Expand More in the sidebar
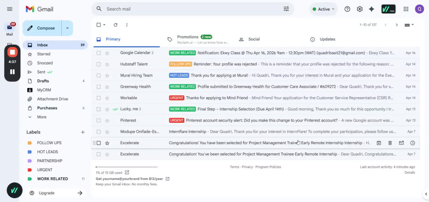The image size is (429, 202). (42, 117)
